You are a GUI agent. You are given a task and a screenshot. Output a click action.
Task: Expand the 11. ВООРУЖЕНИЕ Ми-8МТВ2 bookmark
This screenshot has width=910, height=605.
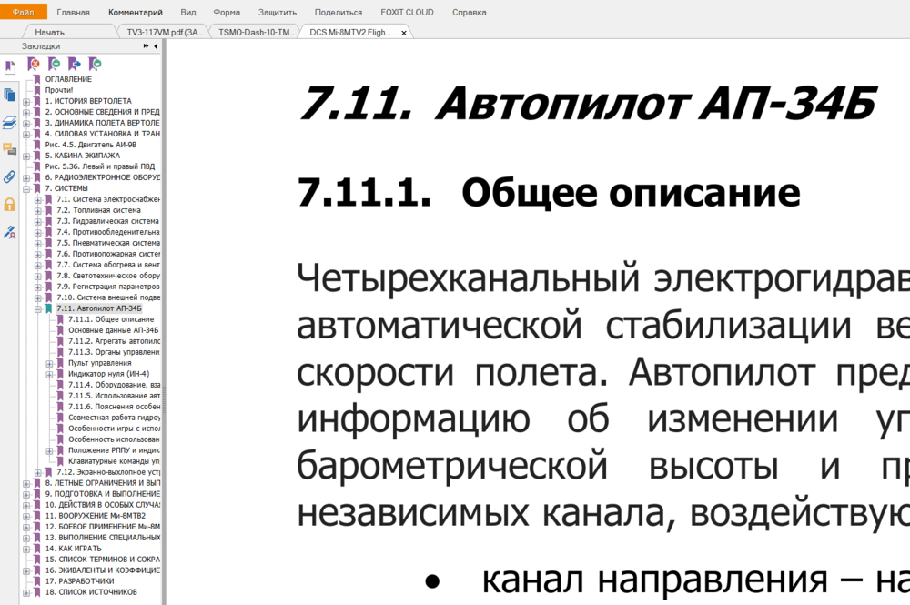click(x=26, y=516)
